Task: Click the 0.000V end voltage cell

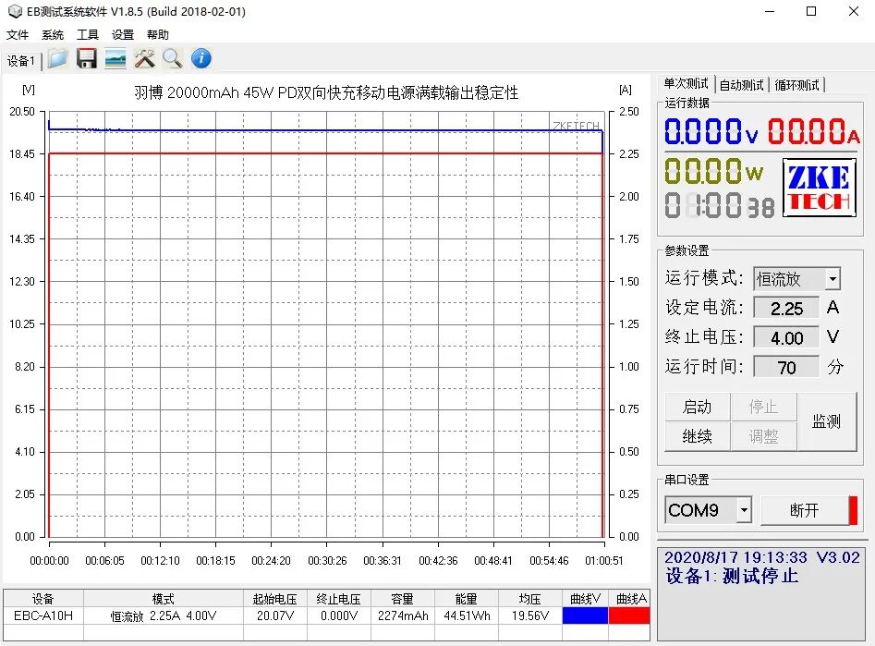Action: pos(339,616)
